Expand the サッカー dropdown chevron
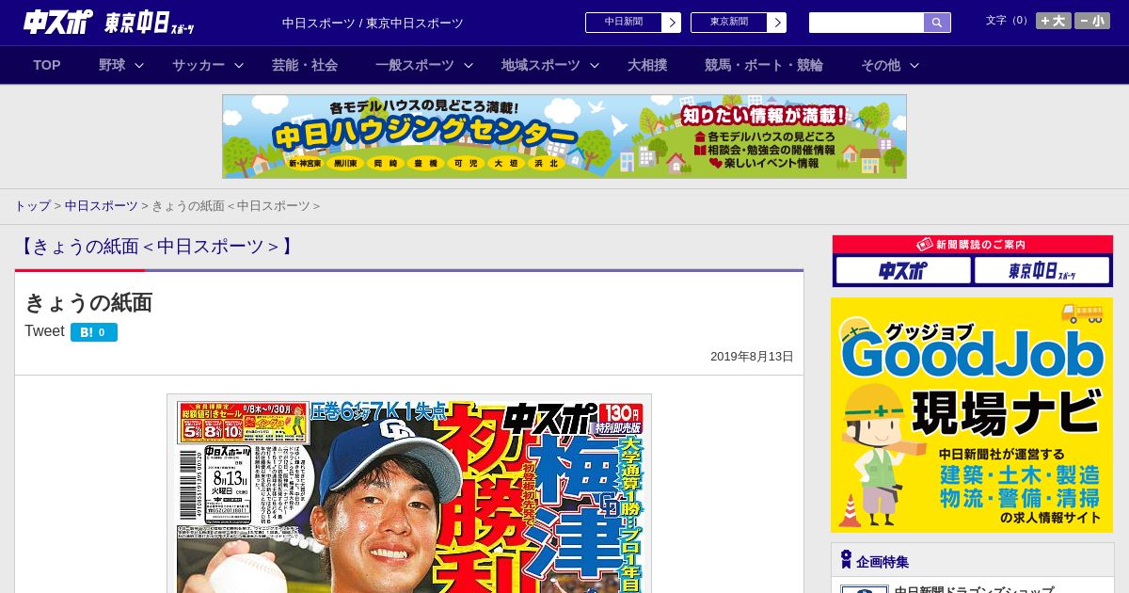This screenshot has width=1129, height=593. pos(239,65)
